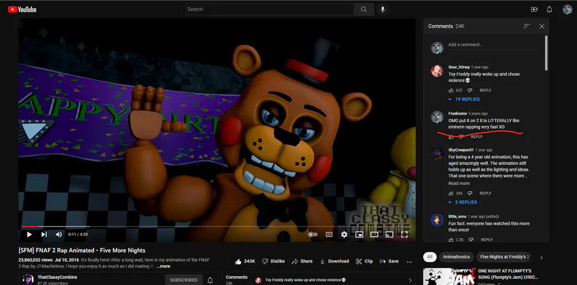Open the account avatar menu

(x=567, y=10)
